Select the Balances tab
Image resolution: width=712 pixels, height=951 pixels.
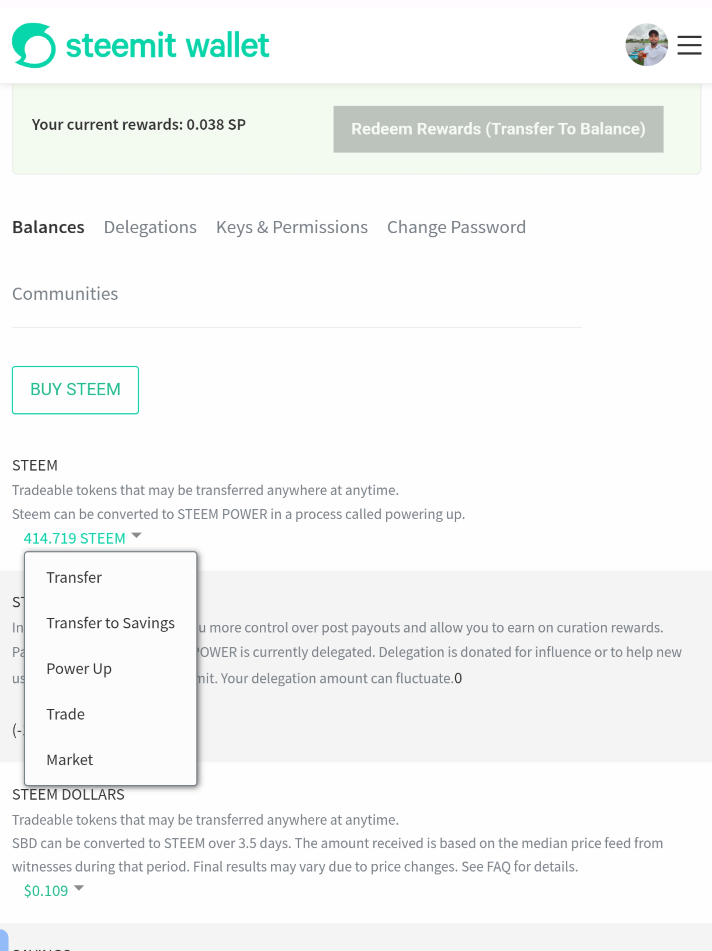click(48, 227)
